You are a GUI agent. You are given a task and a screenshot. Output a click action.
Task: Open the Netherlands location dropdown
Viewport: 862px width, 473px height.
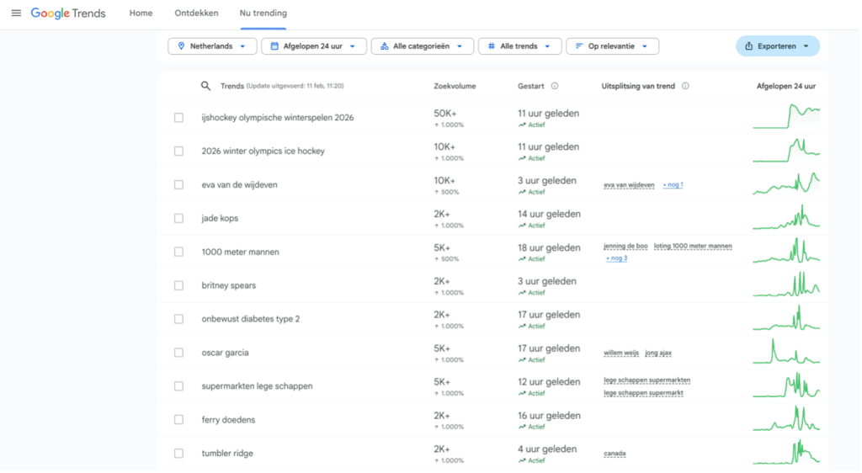click(212, 46)
